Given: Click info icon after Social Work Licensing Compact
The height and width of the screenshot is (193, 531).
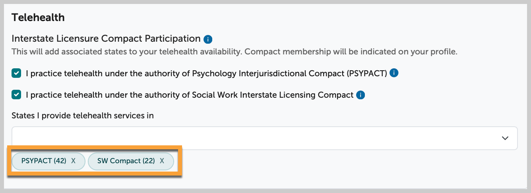Looking at the screenshot, I should 360,95.
